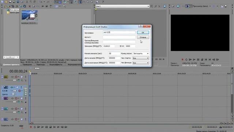Open the trimmer (Нет) combo box
The width and height of the screenshot is (234, 132).
click(122, 6)
